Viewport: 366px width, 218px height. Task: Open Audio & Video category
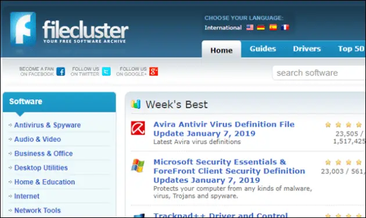click(38, 140)
